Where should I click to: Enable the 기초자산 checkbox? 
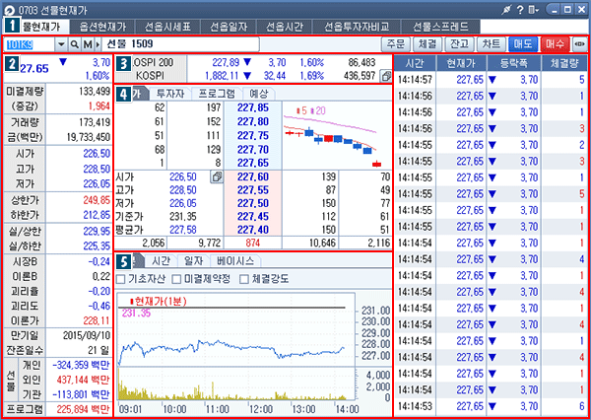[122, 279]
